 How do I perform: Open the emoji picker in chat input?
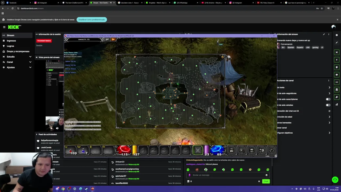(266, 175)
